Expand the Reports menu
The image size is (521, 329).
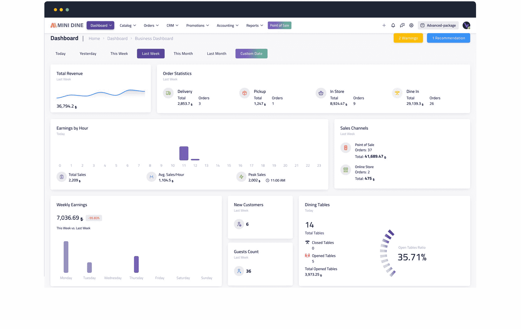pyautogui.click(x=254, y=26)
